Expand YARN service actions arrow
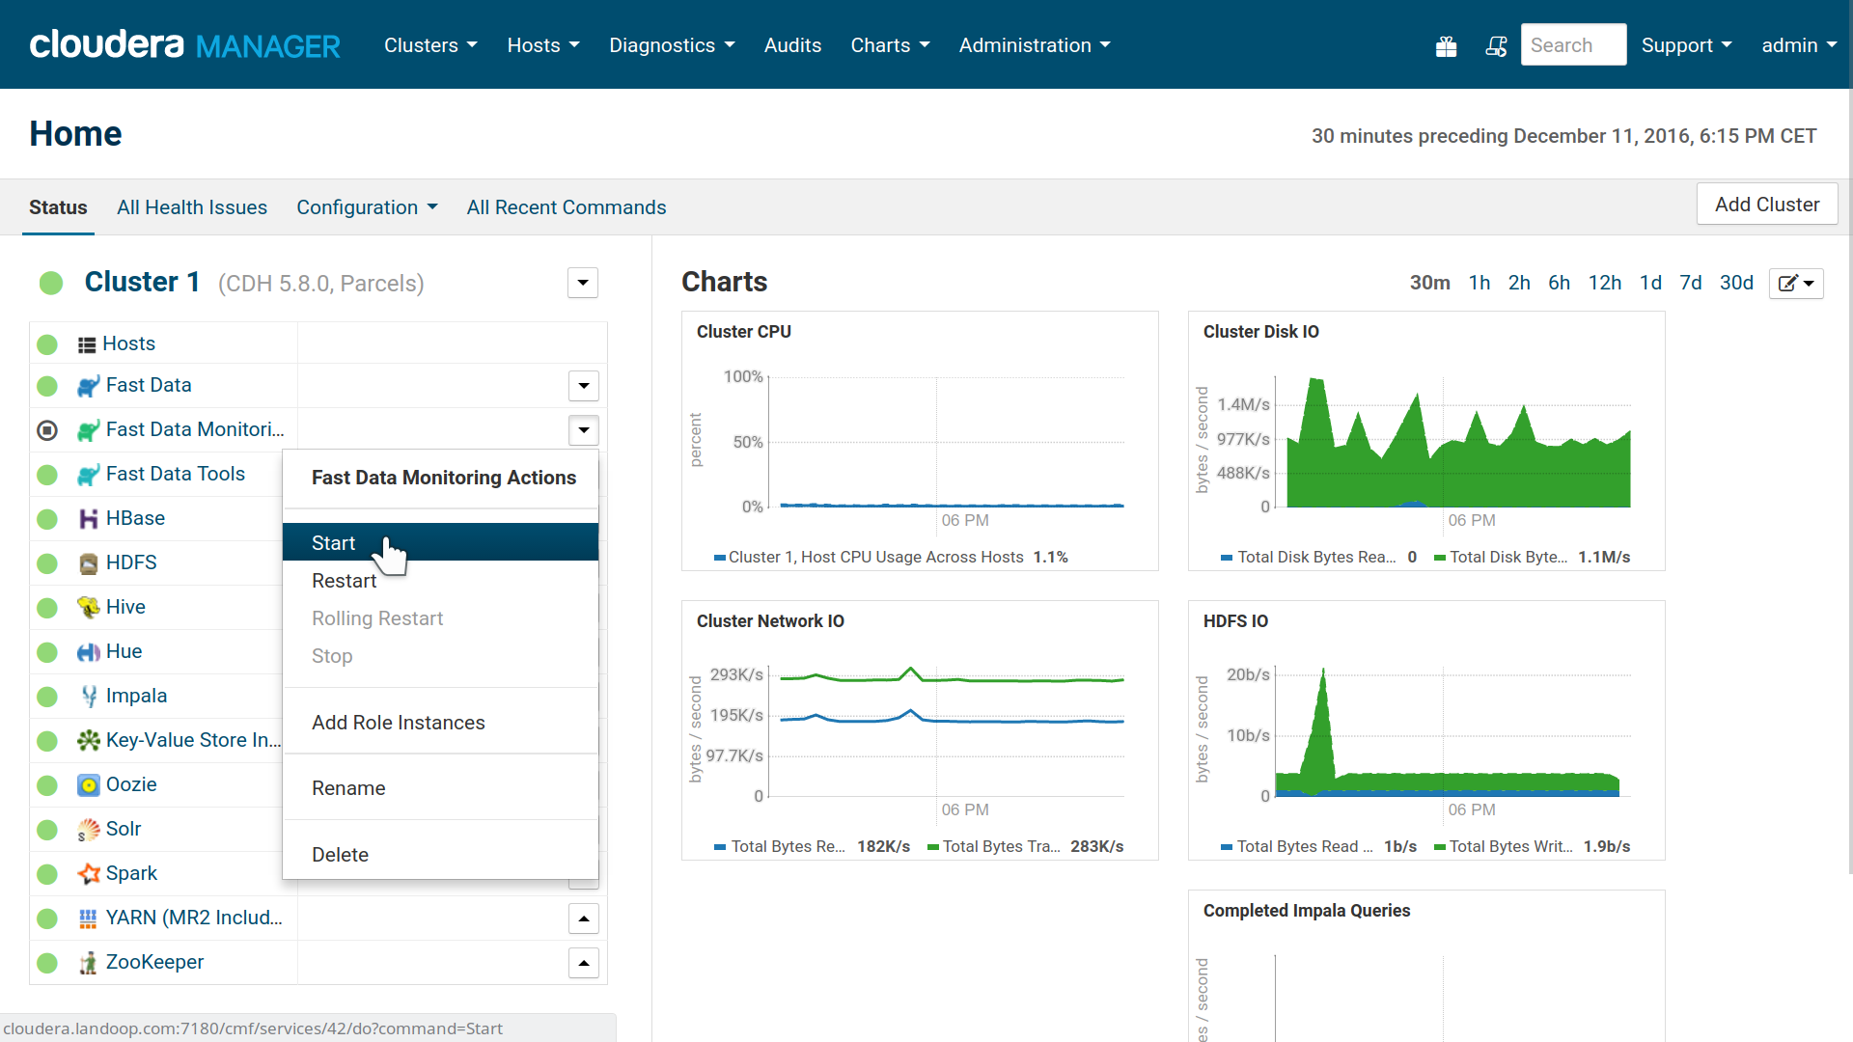The width and height of the screenshot is (1853, 1042). click(x=584, y=919)
